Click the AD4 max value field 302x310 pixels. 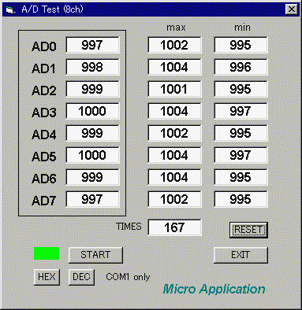[x=174, y=133]
